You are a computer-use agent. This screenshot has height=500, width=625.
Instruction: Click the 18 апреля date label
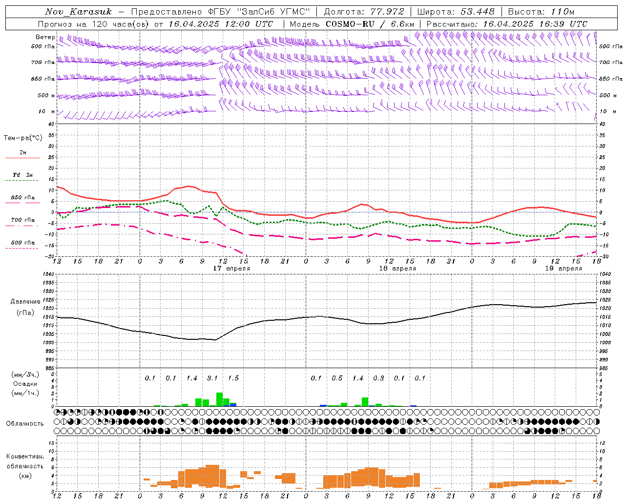[397, 269]
